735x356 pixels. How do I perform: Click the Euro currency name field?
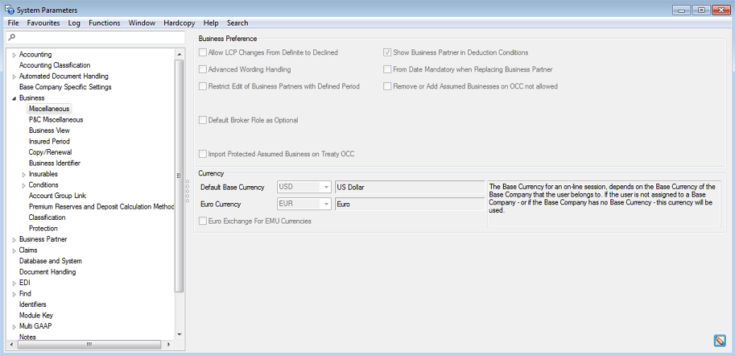[x=410, y=205]
